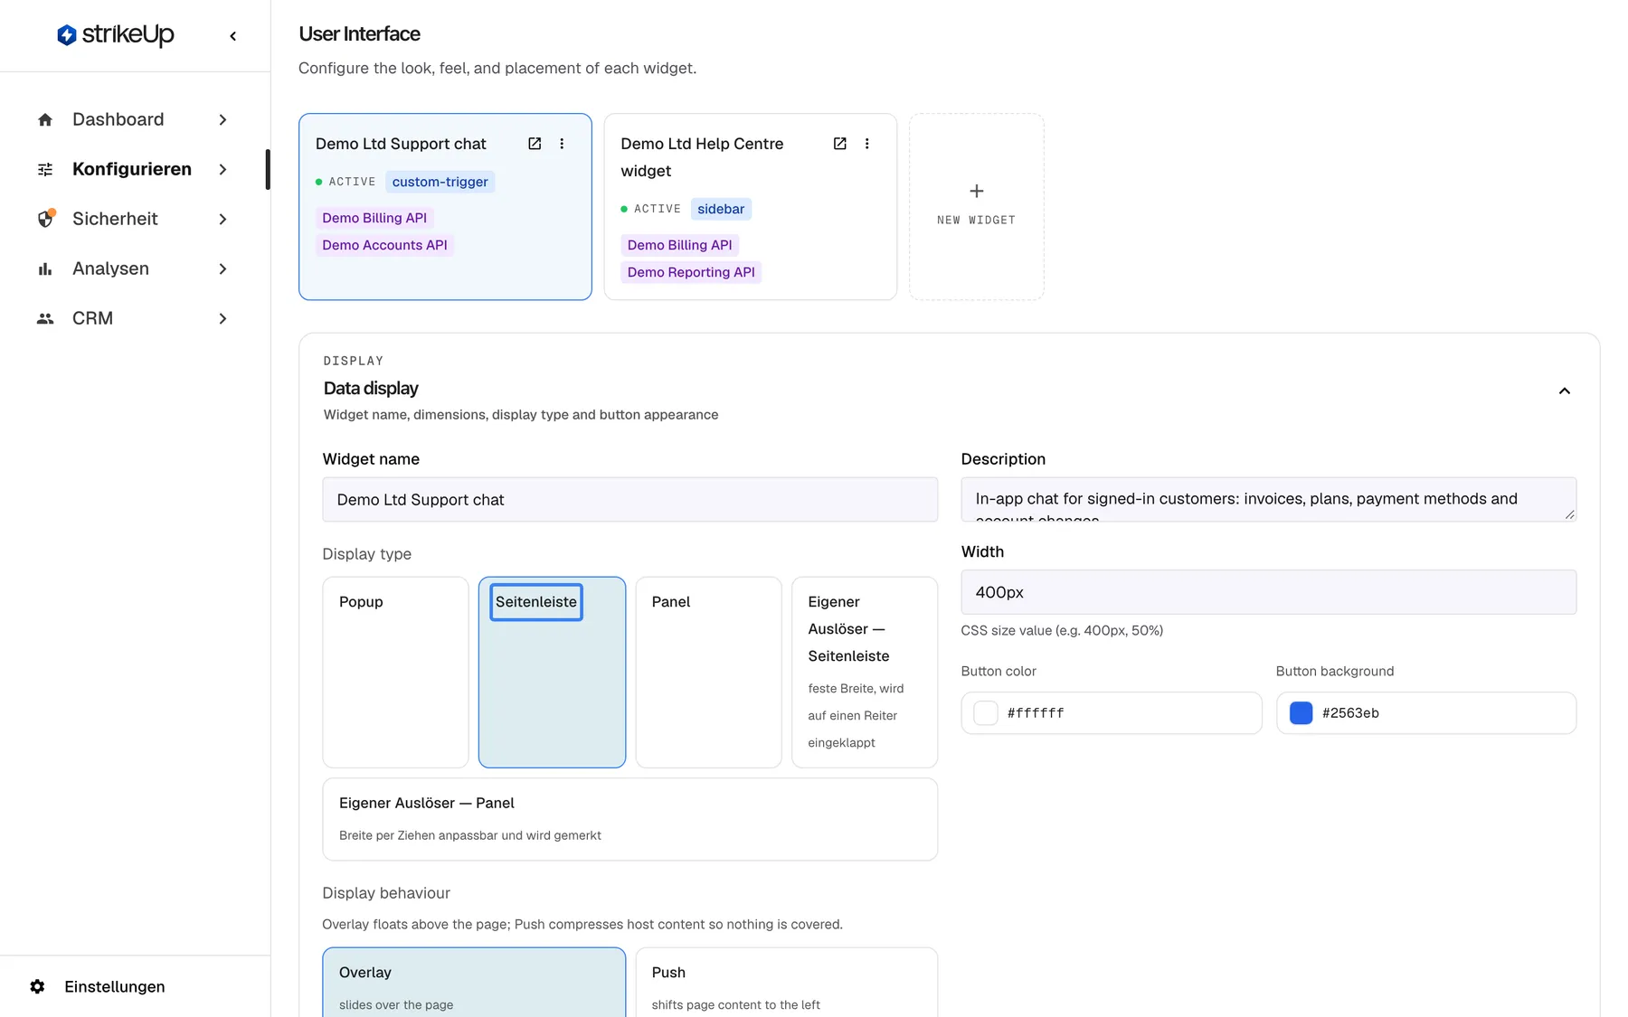Click the Widget name input field
This screenshot has width=1628, height=1017.
630,499
